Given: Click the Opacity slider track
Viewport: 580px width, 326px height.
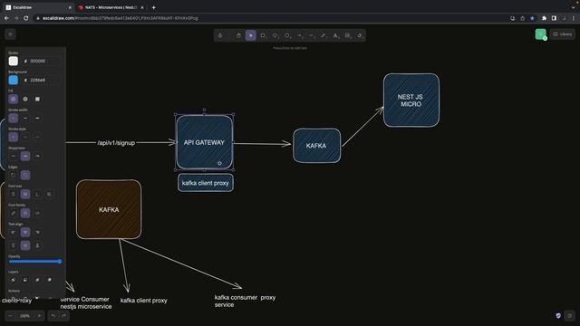Looking at the screenshot, I should (x=35, y=262).
